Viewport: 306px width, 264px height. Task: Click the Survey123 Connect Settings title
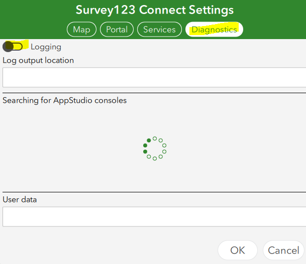(154, 10)
